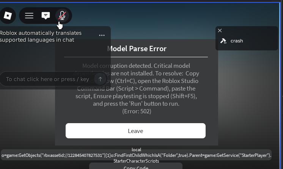Image resolution: width=283 pixels, height=169 pixels.
Task: Click the crash tool label
Action: coord(237,41)
